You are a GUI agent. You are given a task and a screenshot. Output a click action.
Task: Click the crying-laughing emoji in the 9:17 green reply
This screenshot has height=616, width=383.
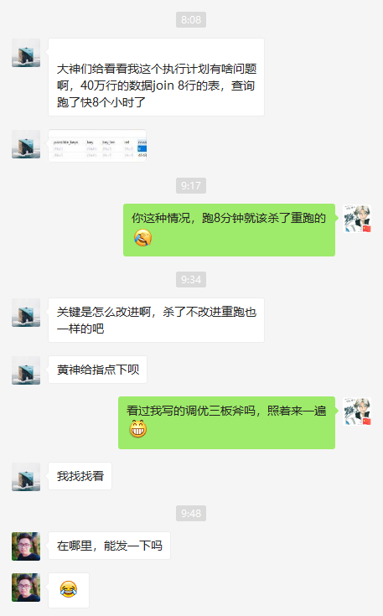142,238
